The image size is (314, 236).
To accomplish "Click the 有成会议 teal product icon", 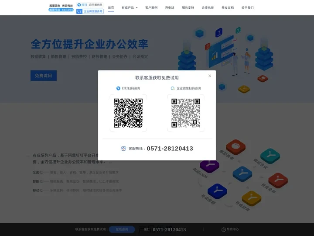I will (x=270, y=156).
